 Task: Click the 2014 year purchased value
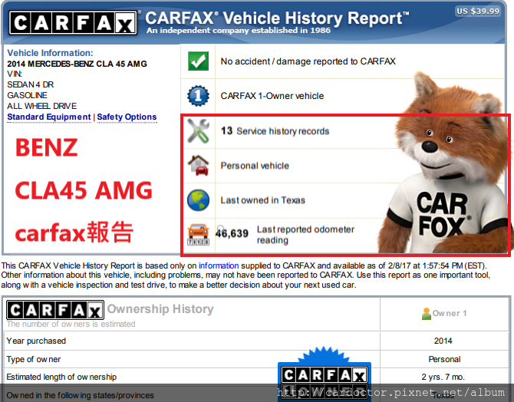tap(443, 341)
